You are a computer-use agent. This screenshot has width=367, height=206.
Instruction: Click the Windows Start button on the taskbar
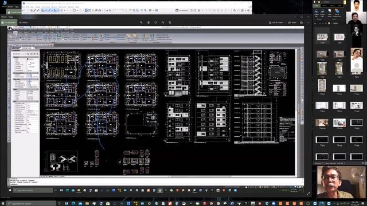pyautogui.click(x=3, y=204)
